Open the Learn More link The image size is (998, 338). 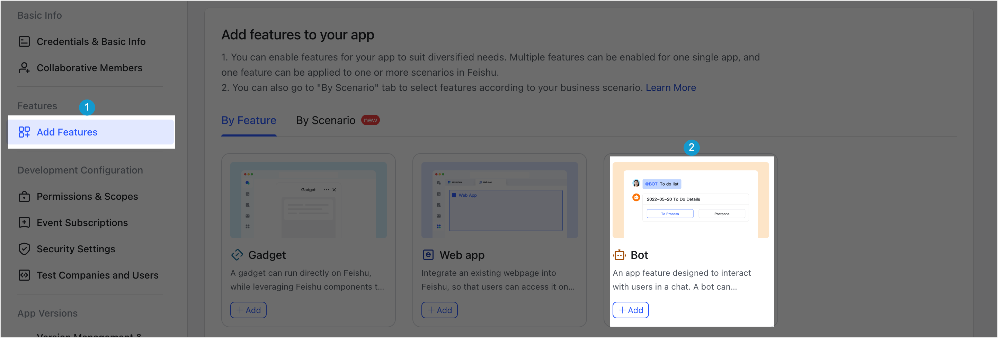(671, 88)
